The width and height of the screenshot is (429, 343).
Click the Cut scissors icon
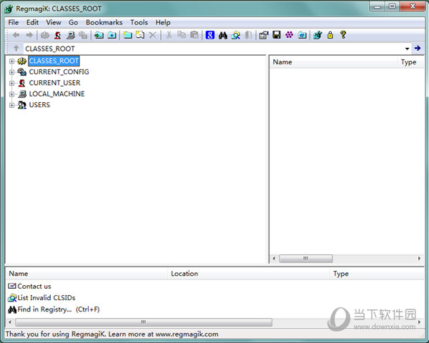169,35
